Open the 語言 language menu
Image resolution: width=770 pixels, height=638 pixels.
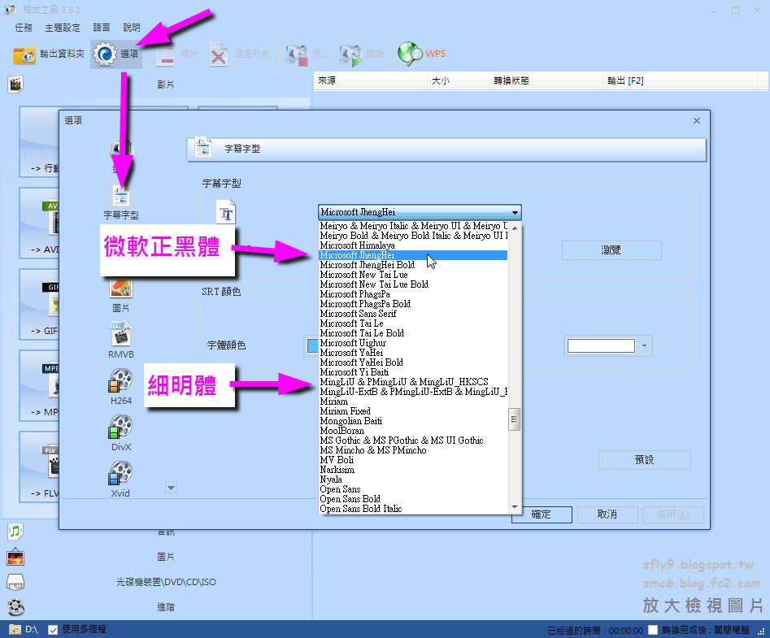102,28
